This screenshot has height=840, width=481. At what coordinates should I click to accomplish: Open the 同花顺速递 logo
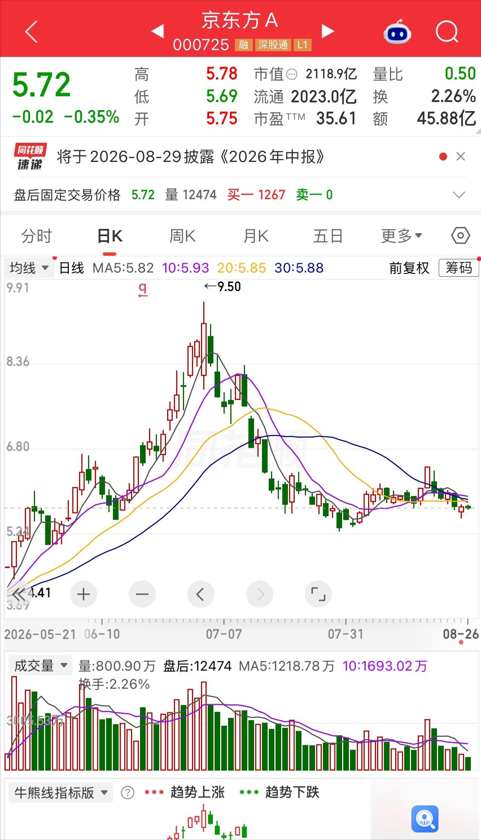pyautogui.click(x=30, y=156)
